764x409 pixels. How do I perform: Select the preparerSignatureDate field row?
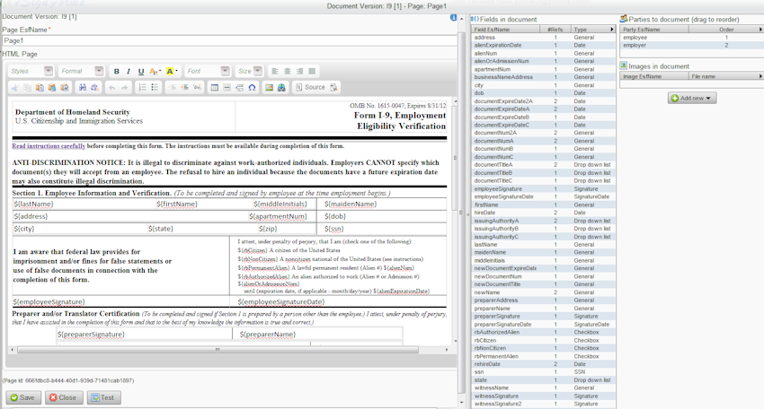[x=543, y=325]
